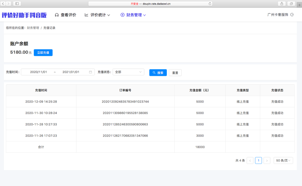
Task: Show all tabs overview icon
Action: [x=291, y=4]
